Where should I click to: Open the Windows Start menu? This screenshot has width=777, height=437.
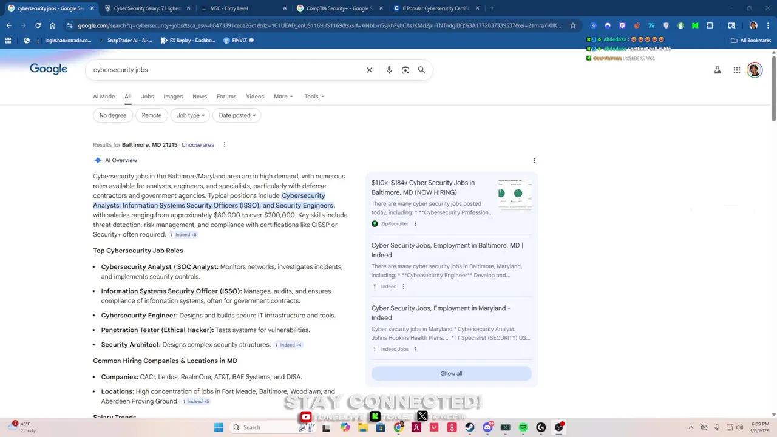tap(219, 427)
